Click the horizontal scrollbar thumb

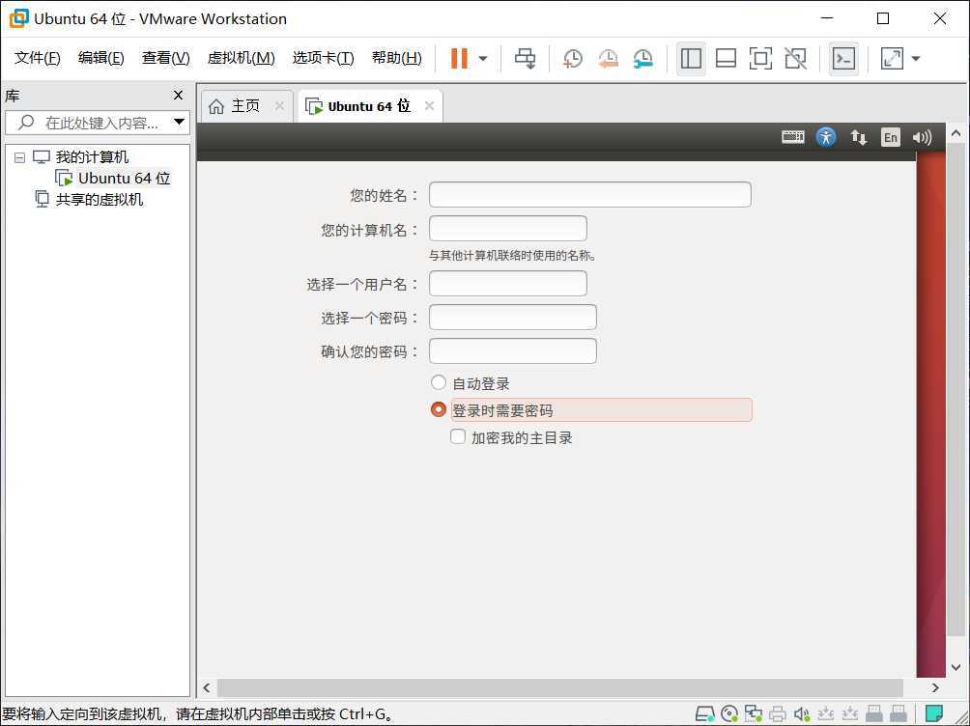[559, 687]
